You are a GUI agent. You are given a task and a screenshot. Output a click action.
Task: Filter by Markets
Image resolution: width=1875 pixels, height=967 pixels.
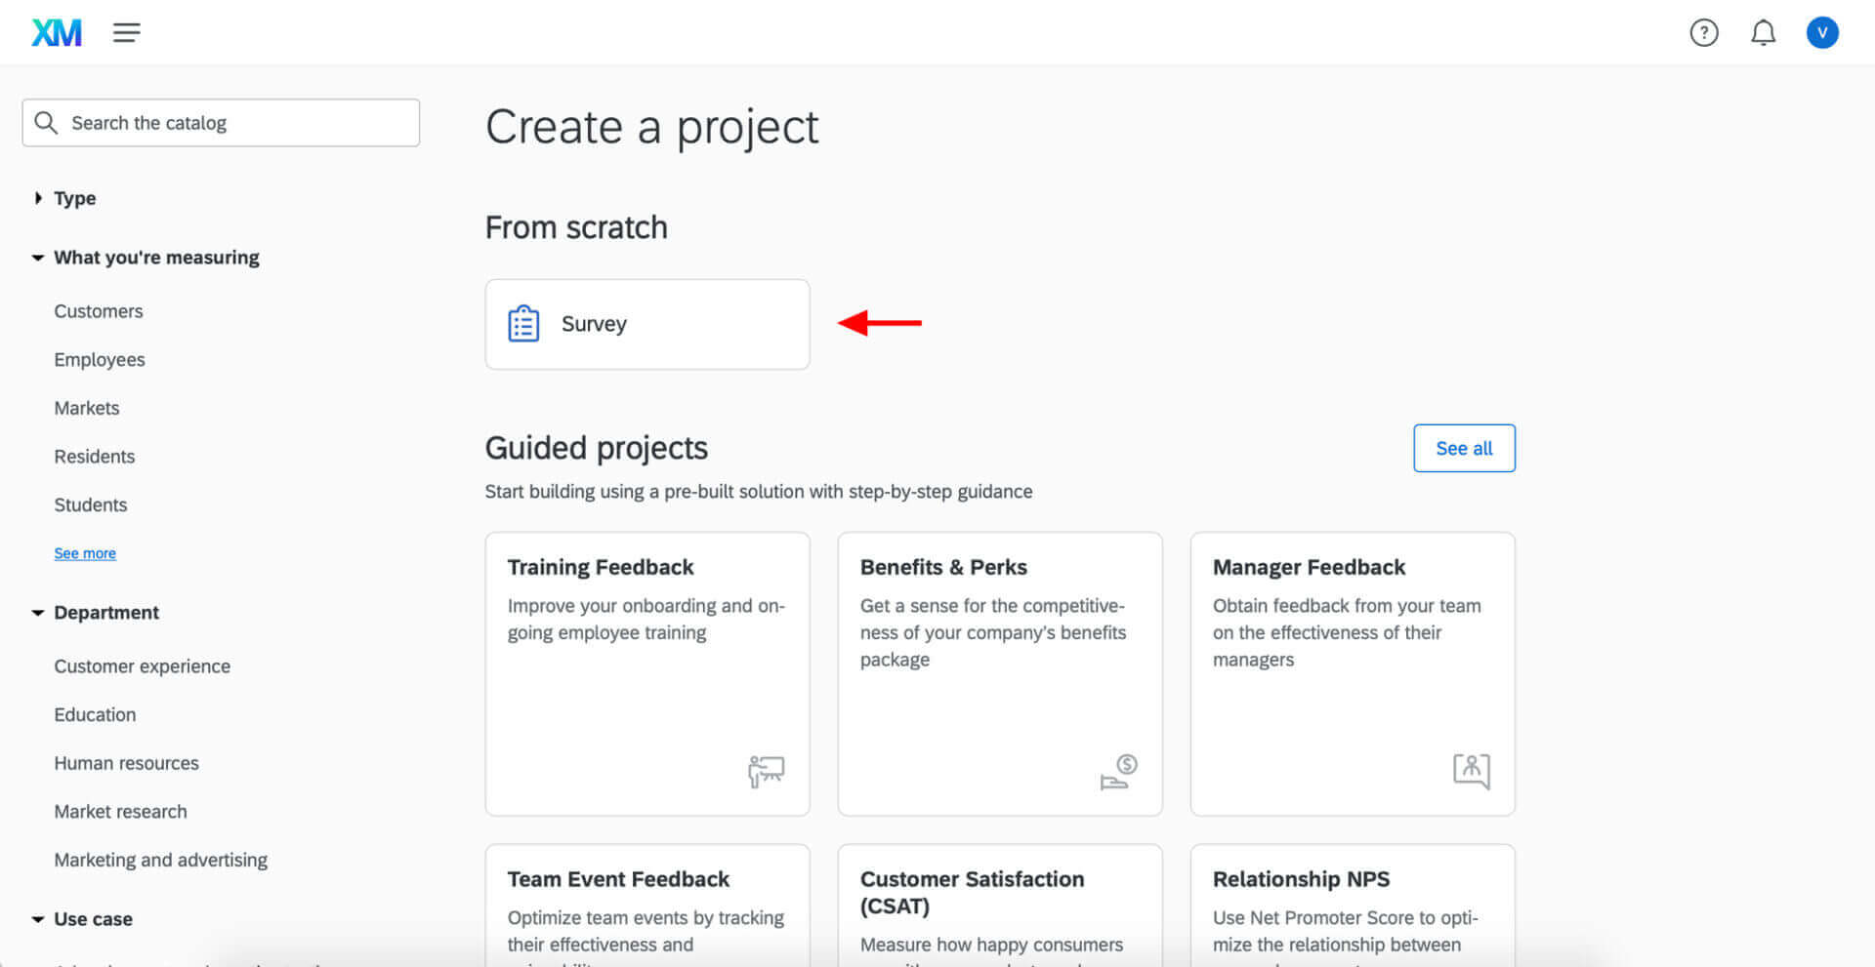click(x=87, y=408)
